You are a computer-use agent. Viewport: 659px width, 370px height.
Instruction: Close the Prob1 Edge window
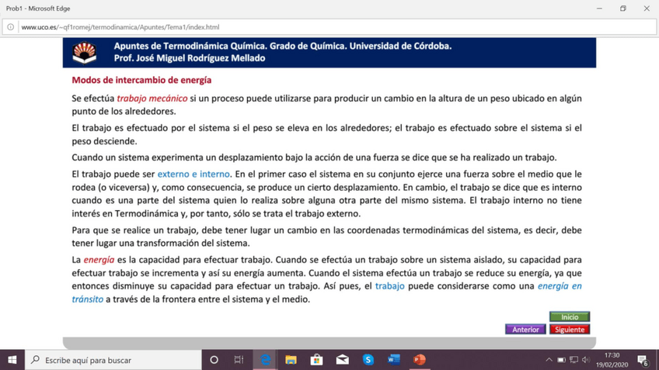point(647,9)
